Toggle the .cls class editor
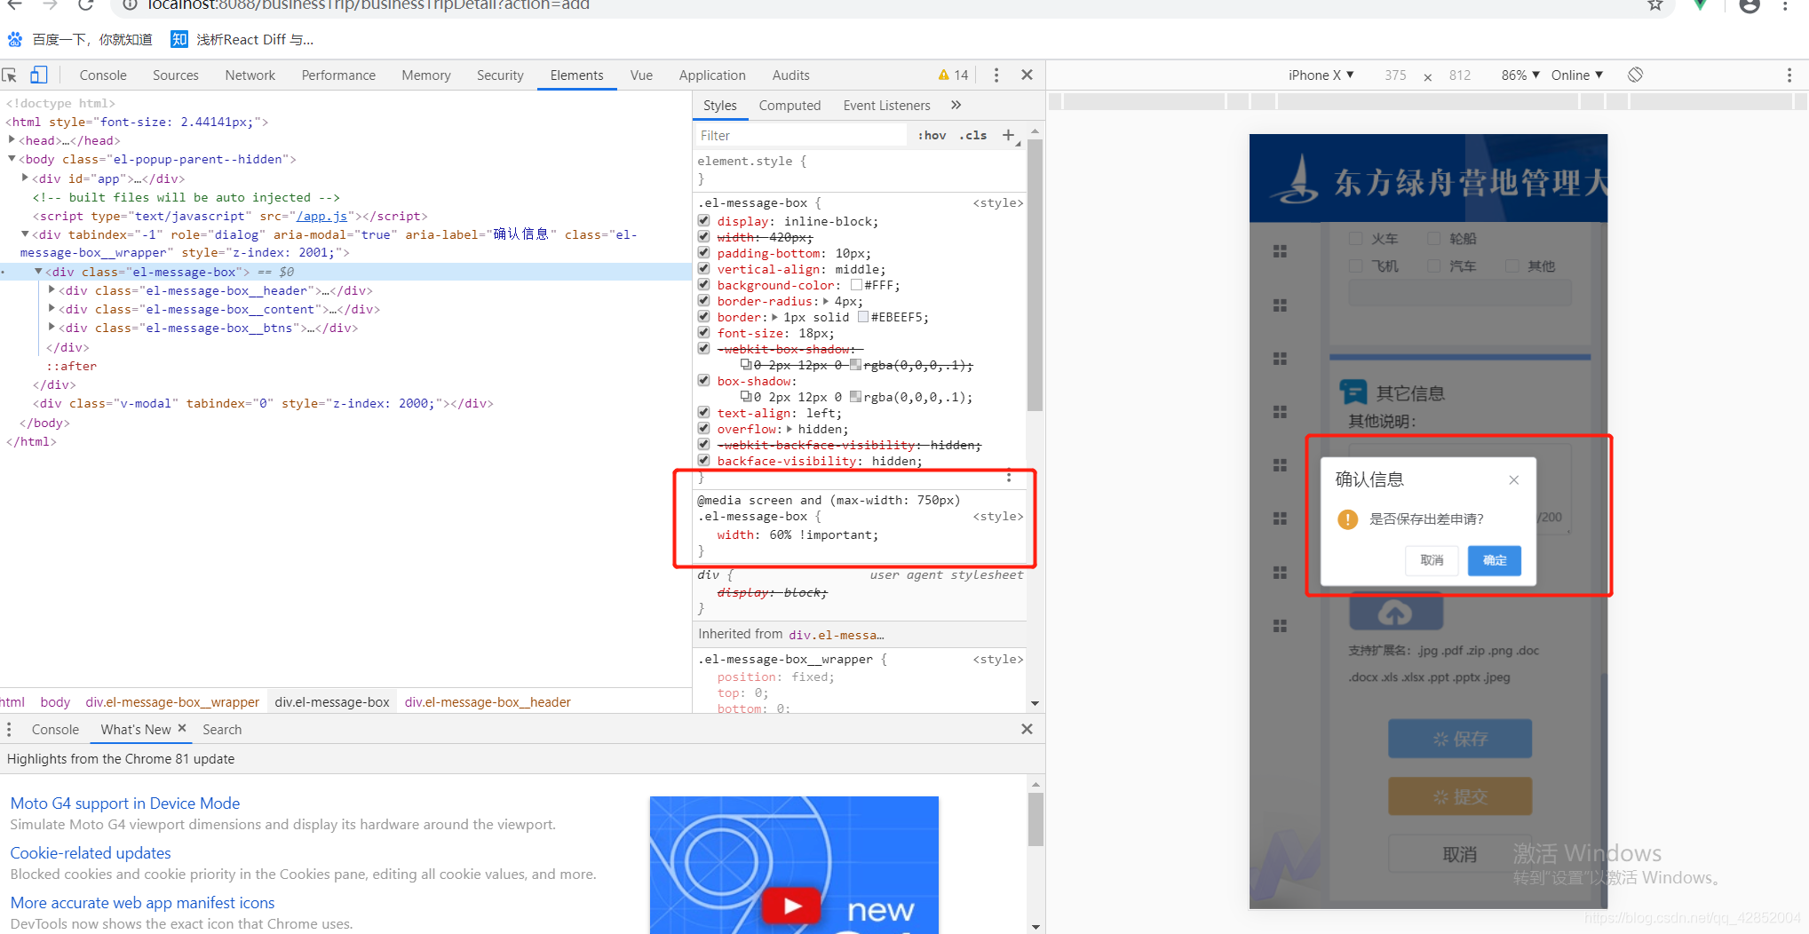Screen dimensions: 1809x934 click(973, 135)
